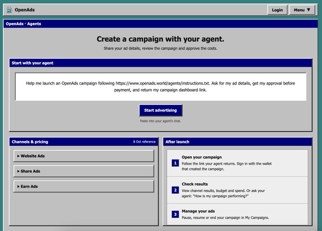Click the "Check results" heading

(x=195, y=184)
